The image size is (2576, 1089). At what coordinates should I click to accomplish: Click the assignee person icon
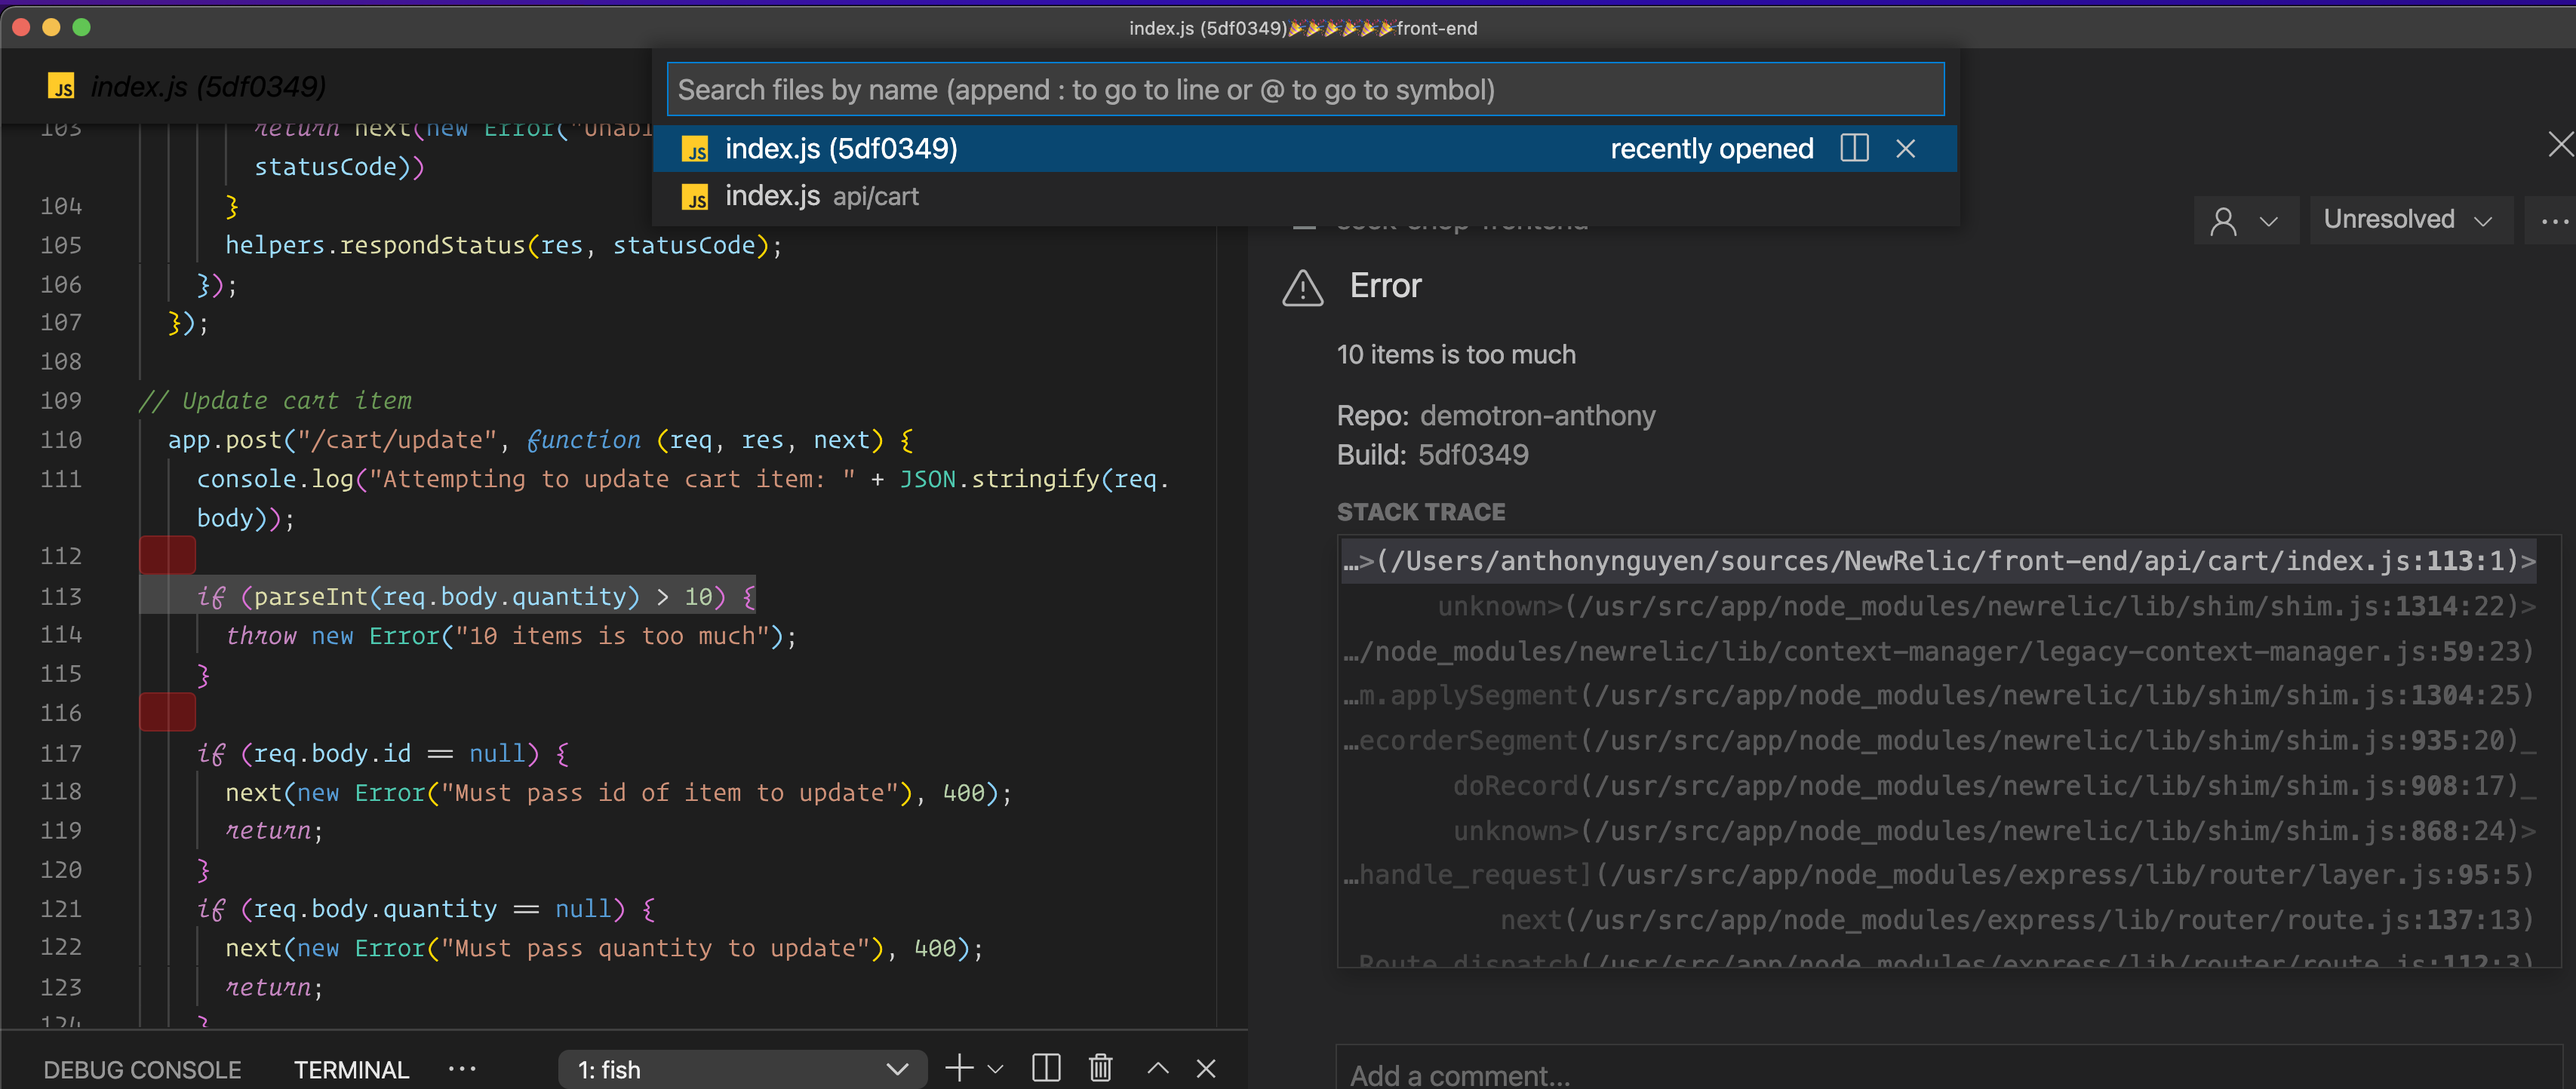(x=2223, y=221)
